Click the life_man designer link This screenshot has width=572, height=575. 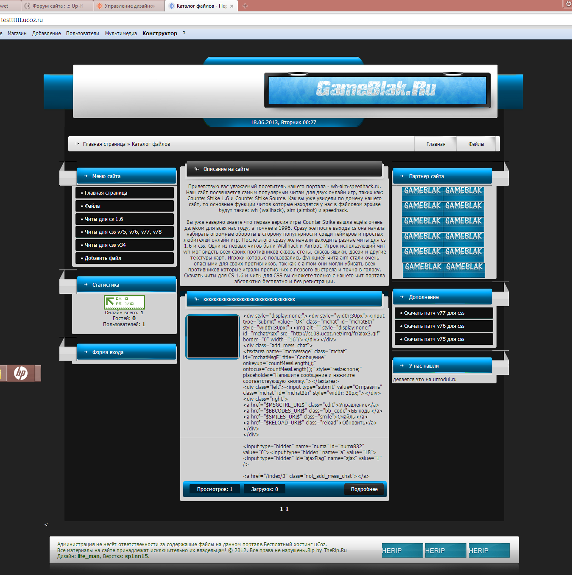coord(89,556)
